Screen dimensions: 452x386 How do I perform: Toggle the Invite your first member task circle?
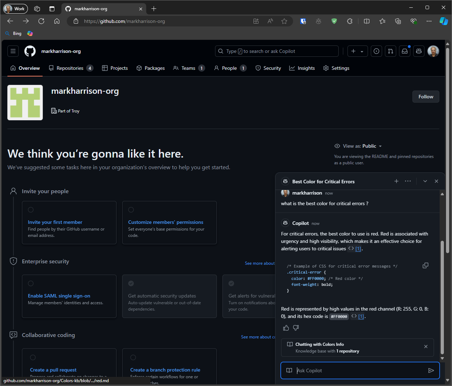31,210
